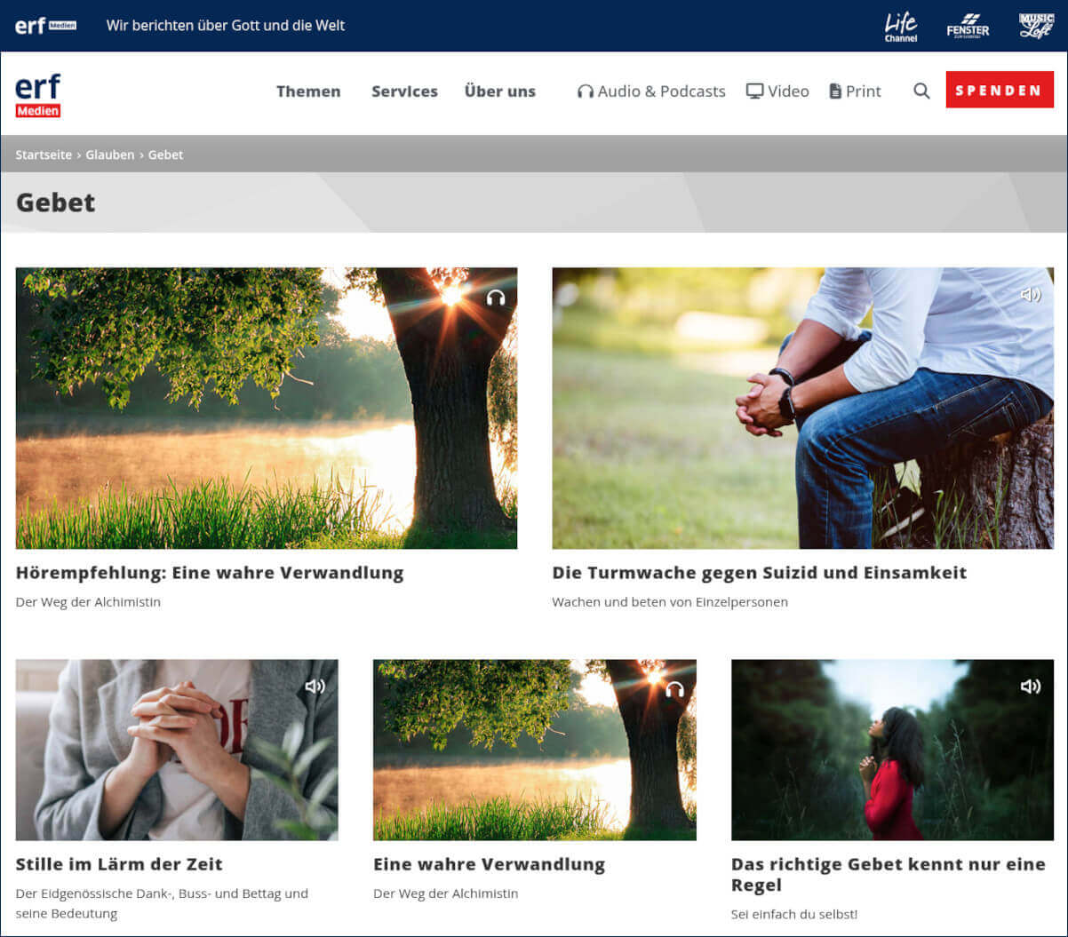Open the Video section
This screenshot has height=937, width=1068.
[777, 91]
